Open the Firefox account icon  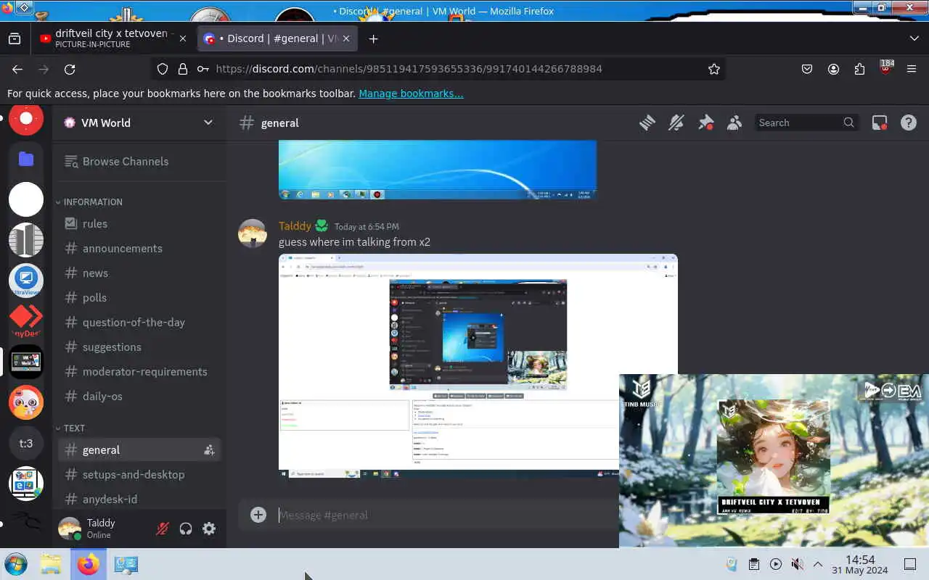[833, 69]
